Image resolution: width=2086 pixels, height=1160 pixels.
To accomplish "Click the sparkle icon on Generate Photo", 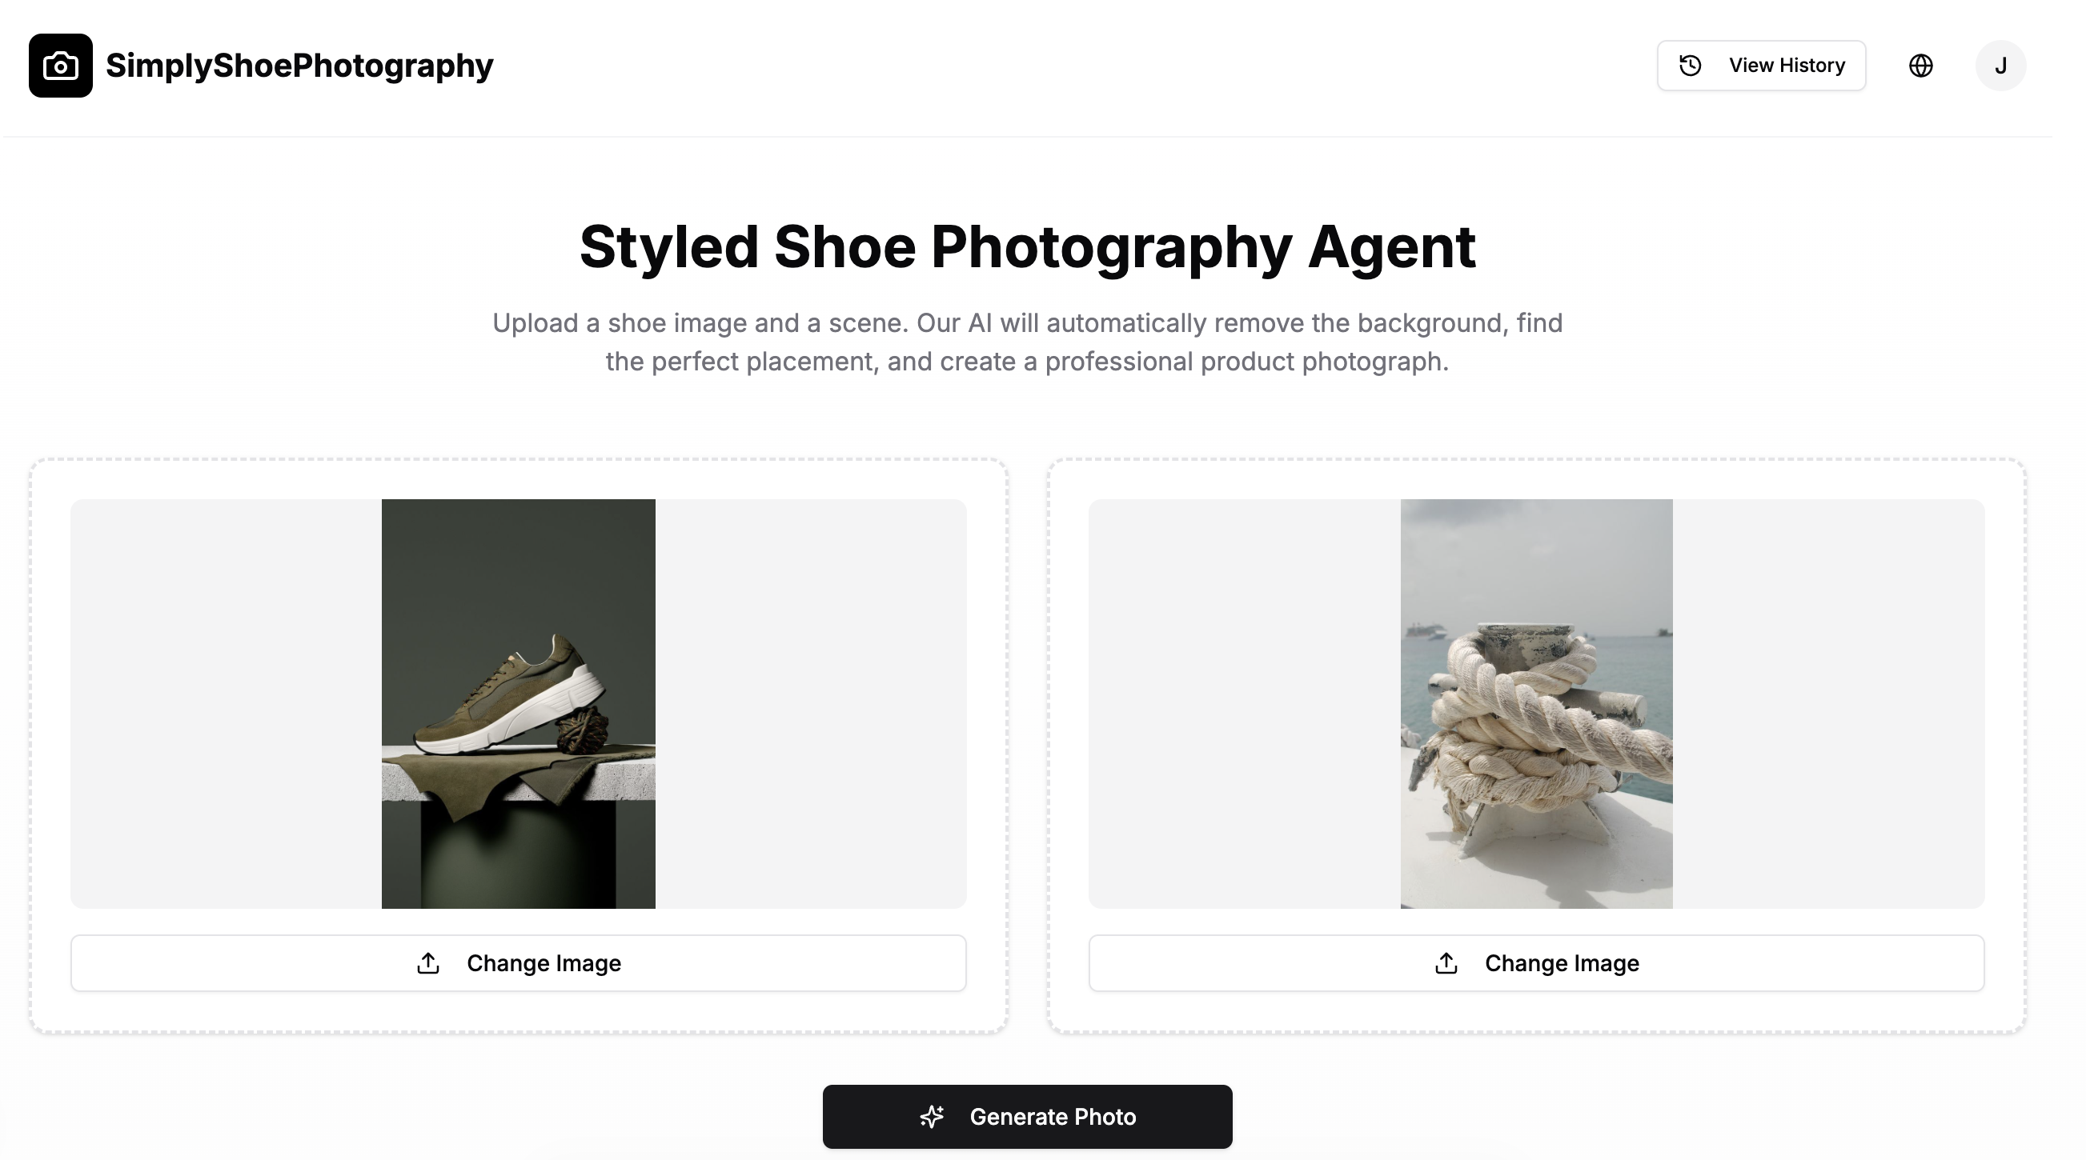I will click(932, 1116).
